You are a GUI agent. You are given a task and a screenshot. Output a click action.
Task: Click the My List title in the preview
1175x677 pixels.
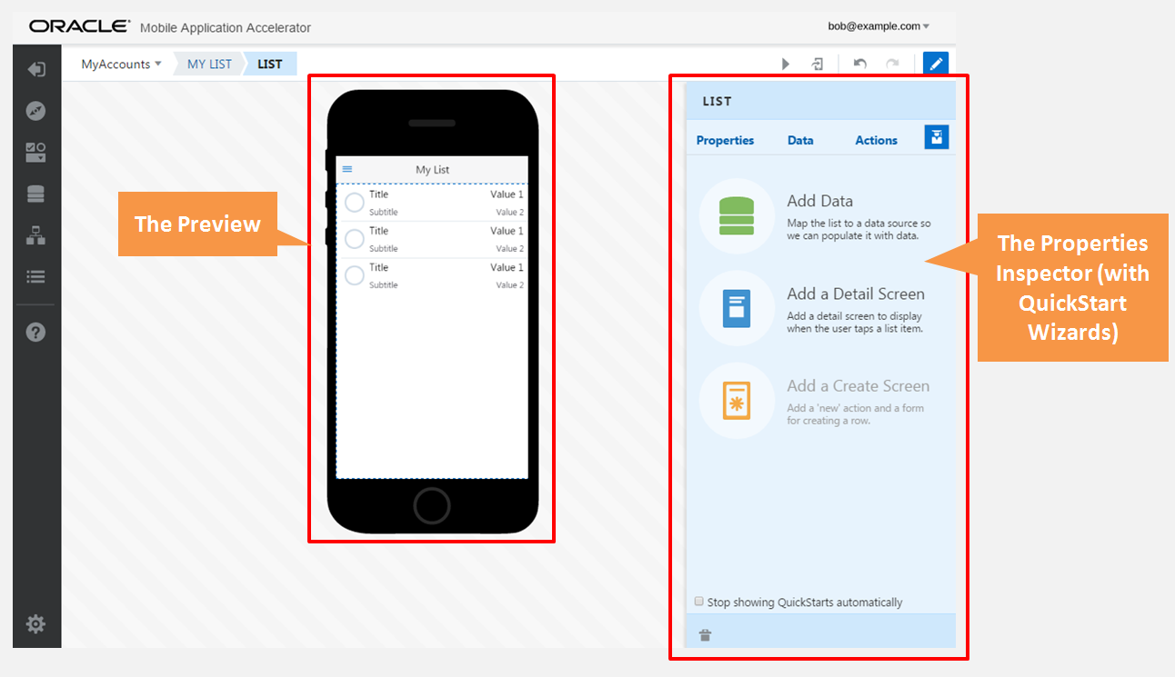coord(433,170)
